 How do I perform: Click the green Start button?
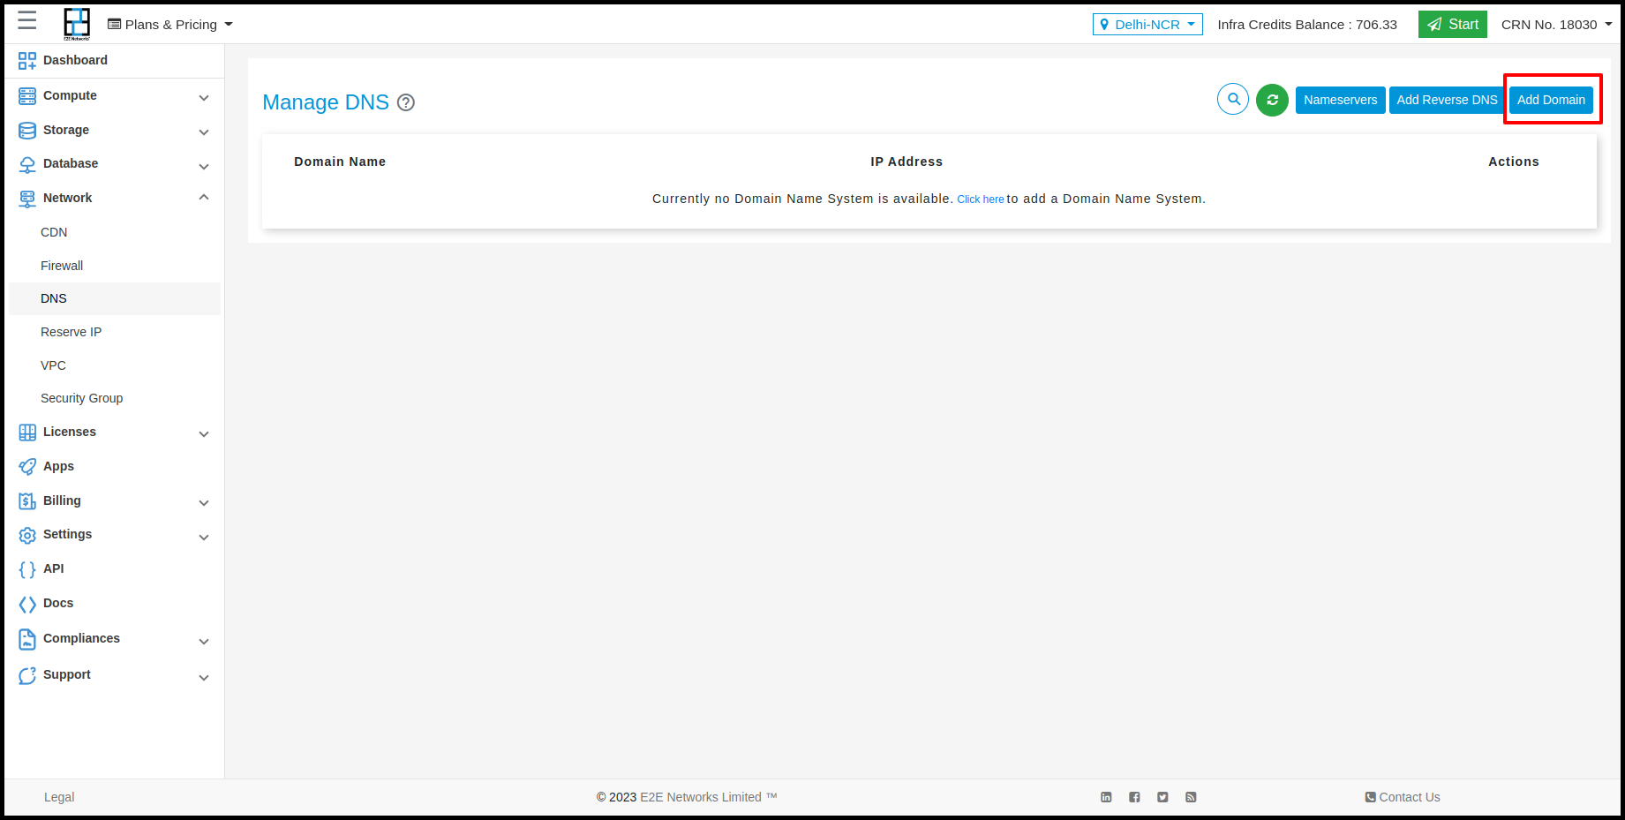click(x=1452, y=24)
